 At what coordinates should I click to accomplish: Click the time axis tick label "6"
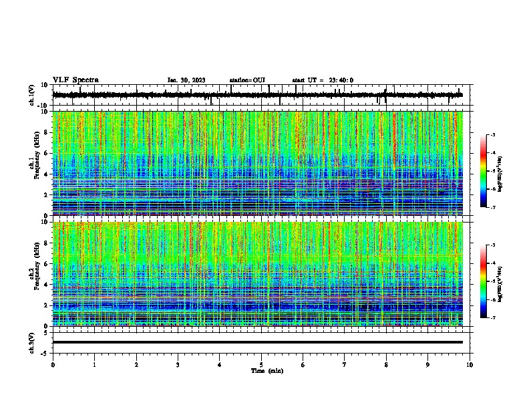(303, 365)
